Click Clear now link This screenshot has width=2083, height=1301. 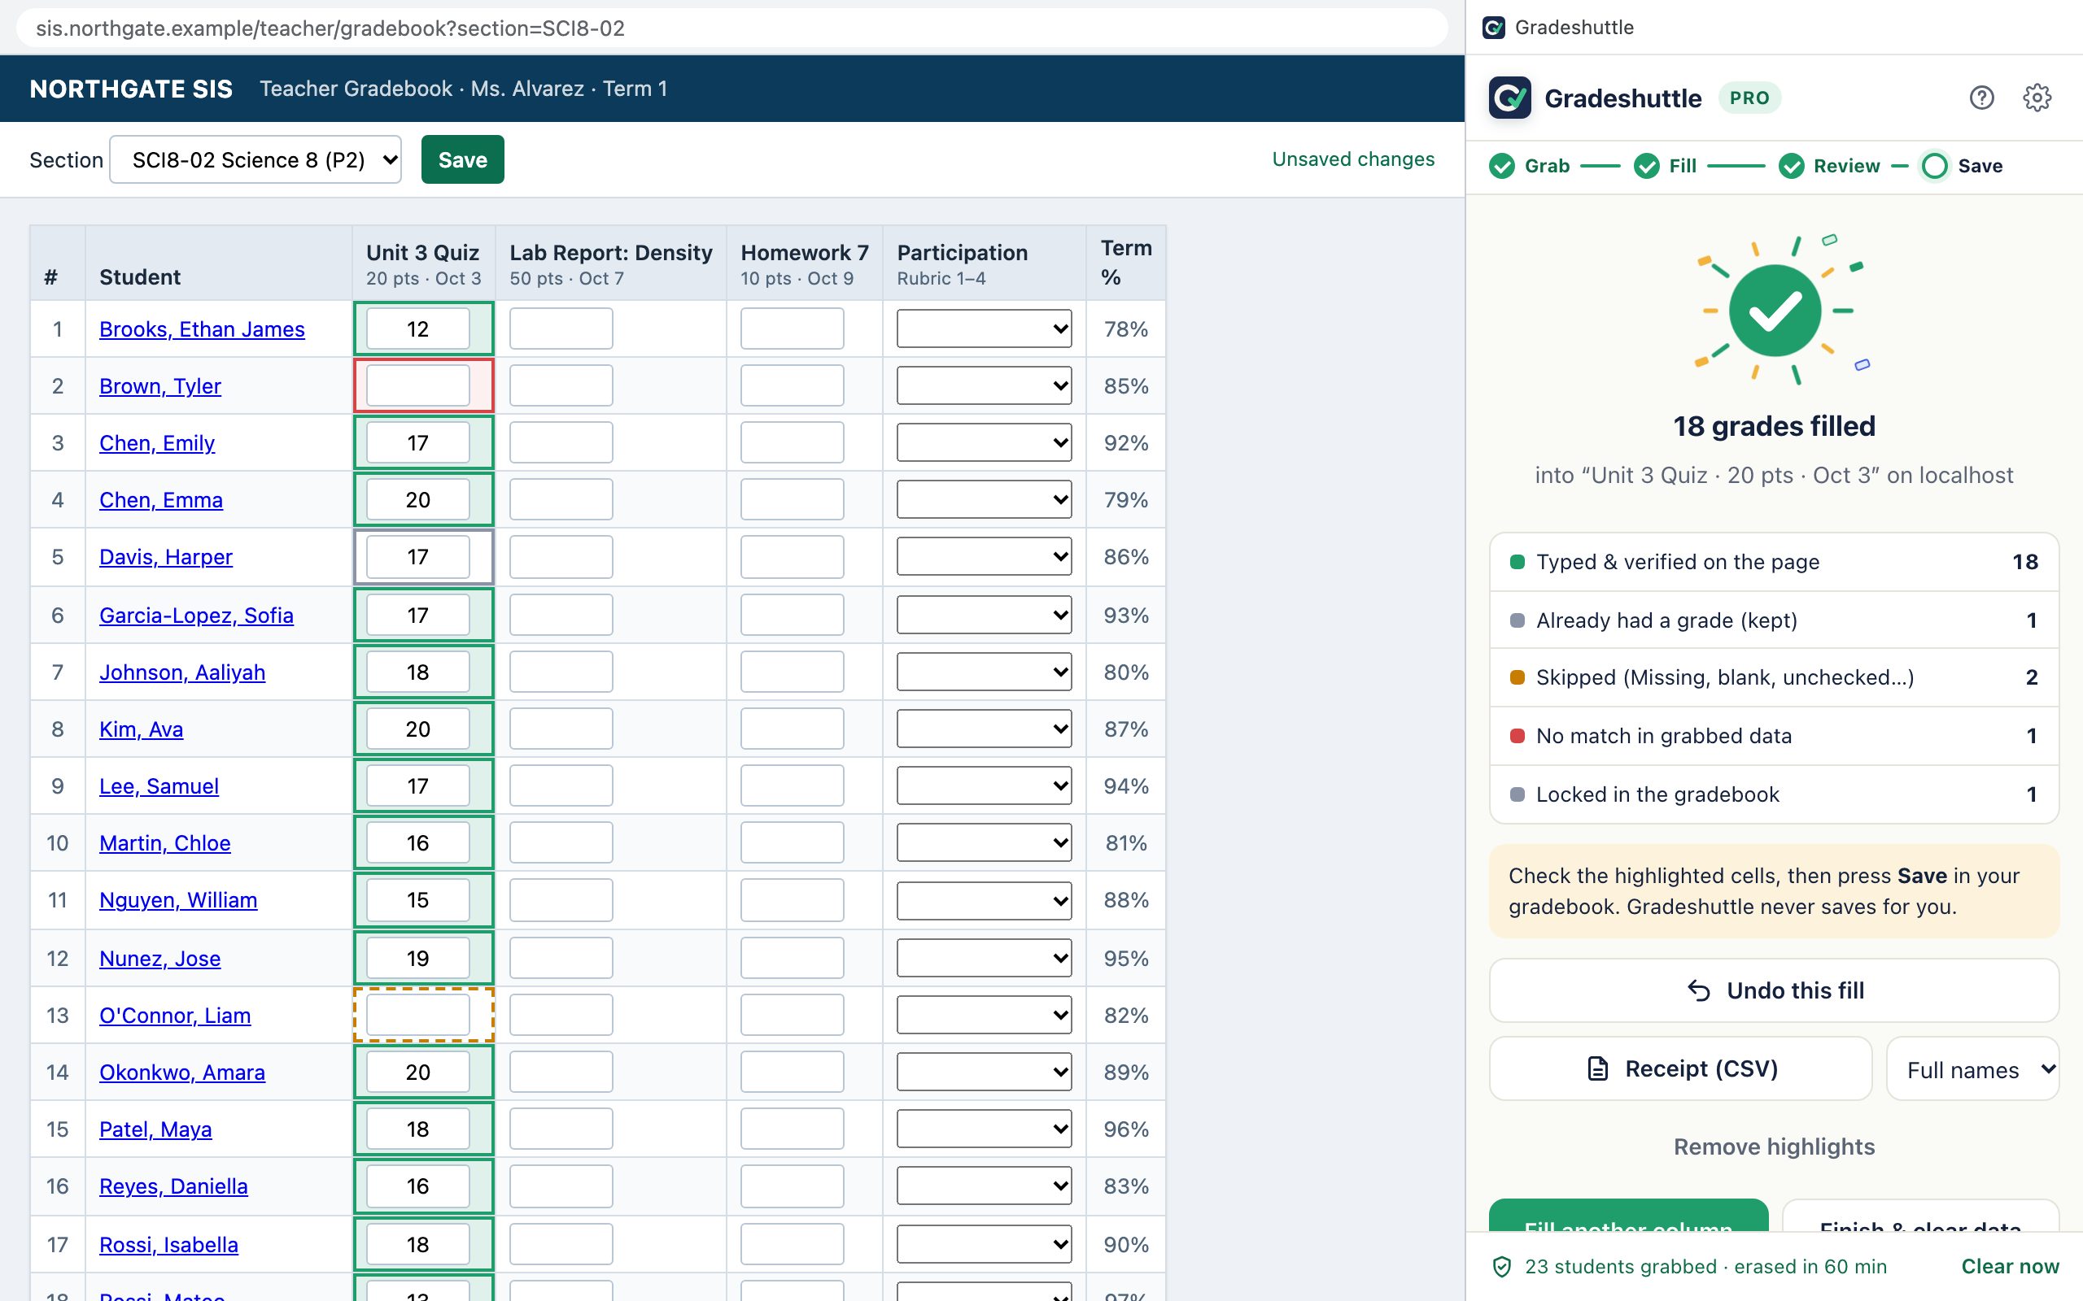point(2010,1267)
